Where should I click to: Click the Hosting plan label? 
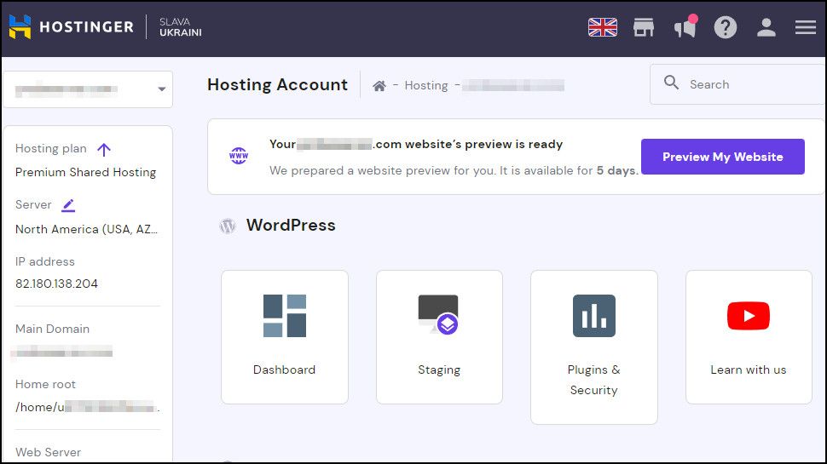coord(50,148)
